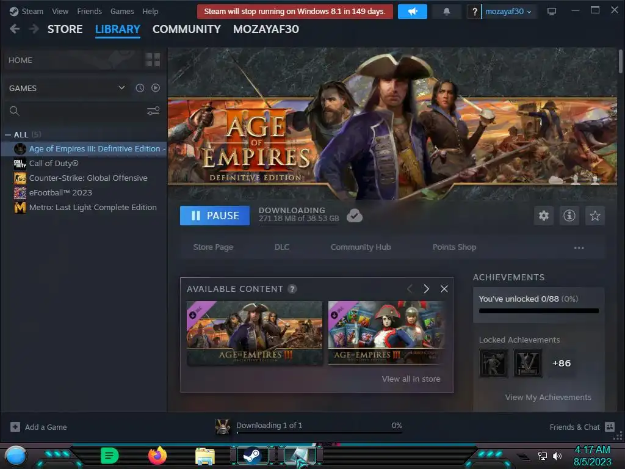Viewport: 625px width, 469px height.
Task: Open the View menu
Action: pos(60,11)
